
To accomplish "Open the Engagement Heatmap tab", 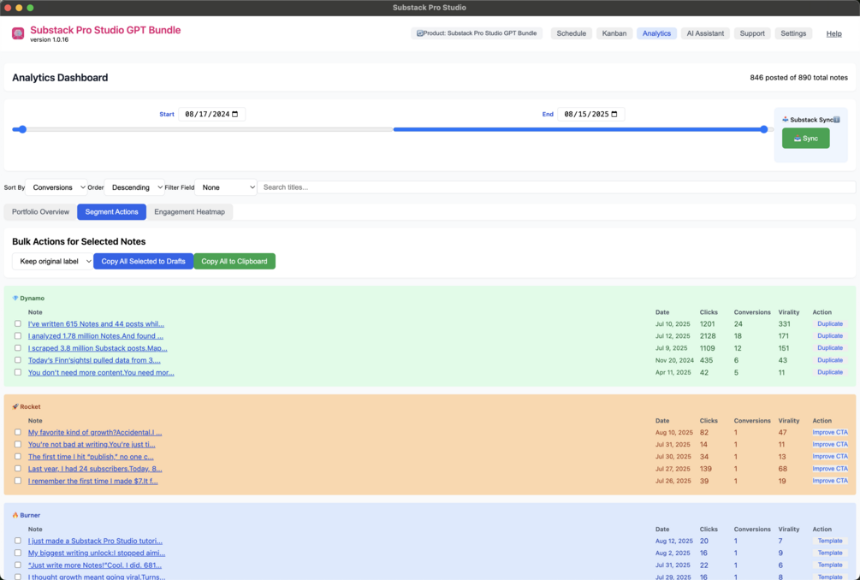I will (x=189, y=212).
